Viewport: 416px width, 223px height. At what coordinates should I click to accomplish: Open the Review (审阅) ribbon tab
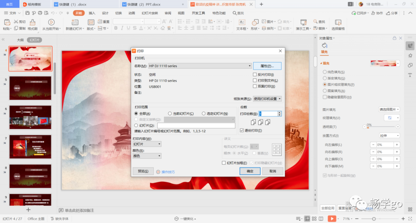pos(168,13)
